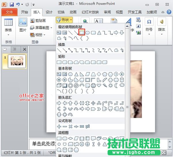Select the sun basic shape
The image size is (173, 157).
[110, 85]
